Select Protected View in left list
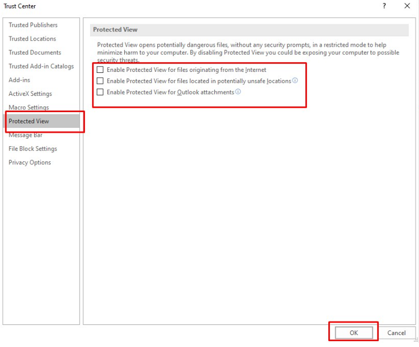 coord(29,121)
